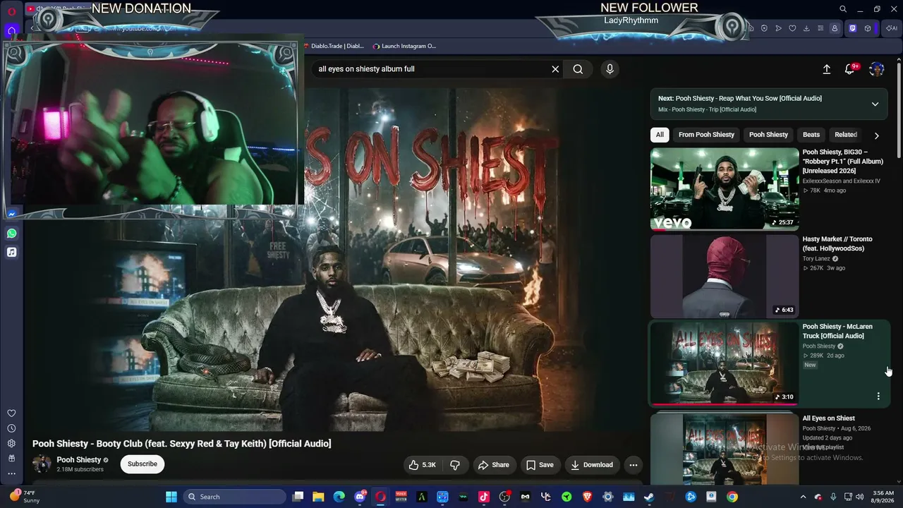Image resolution: width=903 pixels, height=508 pixels.
Task: Open options menu for McLaren Truck video
Action: point(878,397)
